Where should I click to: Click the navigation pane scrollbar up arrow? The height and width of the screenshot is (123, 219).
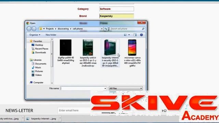tap(52, 40)
